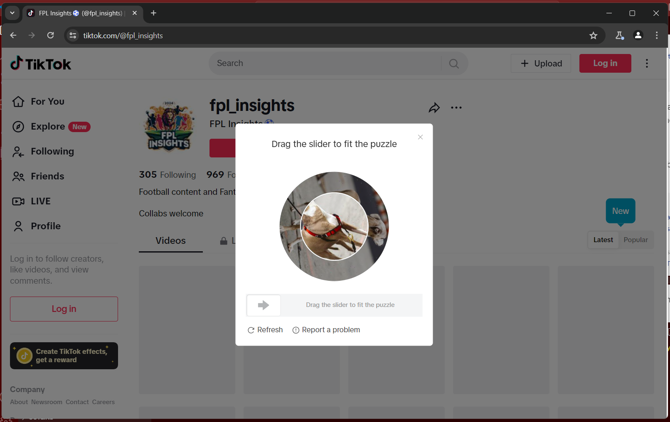
Task: Refresh the captcha puzzle
Action: pyautogui.click(x=265, y=329)
